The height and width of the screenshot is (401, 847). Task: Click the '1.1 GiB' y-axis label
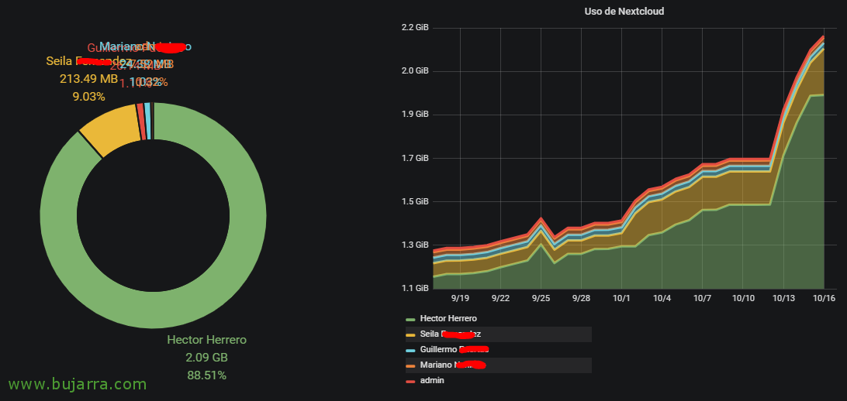click(x=416, y=289)
